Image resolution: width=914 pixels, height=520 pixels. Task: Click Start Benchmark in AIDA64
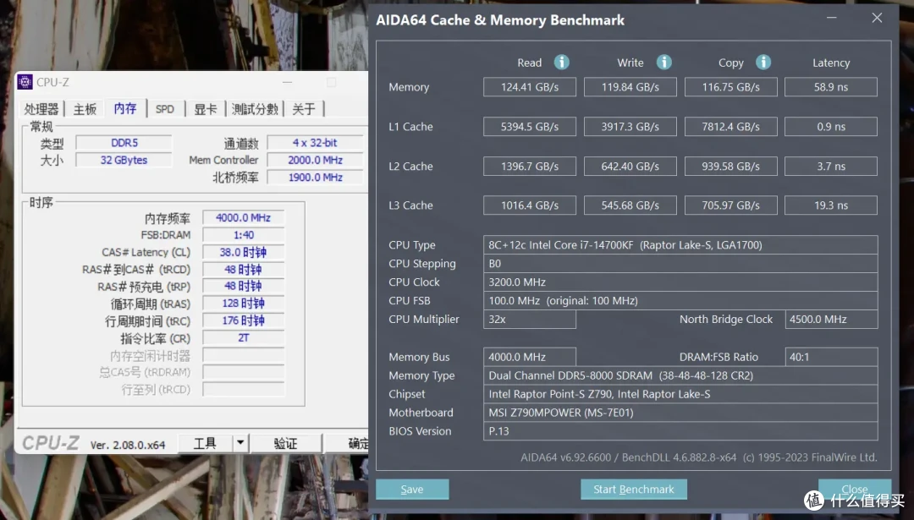634,489
